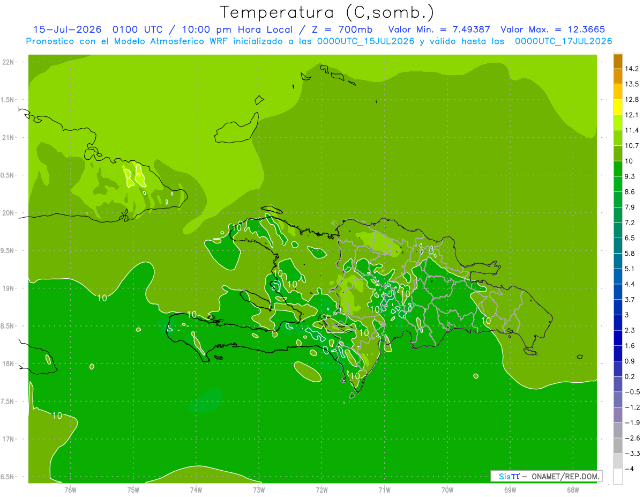Click the "-4" color scale value
This screenshot has width=643, height=497.
629,469
